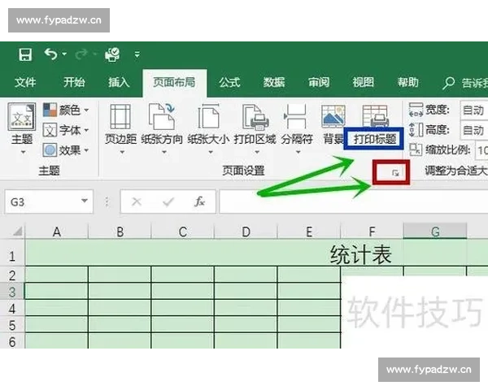Click the 打印区域 print area icon
The width and height of the screenshot is (488, 390).
(255, 117)
